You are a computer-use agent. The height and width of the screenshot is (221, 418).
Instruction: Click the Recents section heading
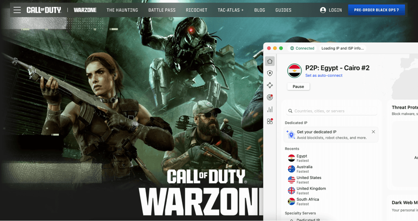click(x=292, y=149)
